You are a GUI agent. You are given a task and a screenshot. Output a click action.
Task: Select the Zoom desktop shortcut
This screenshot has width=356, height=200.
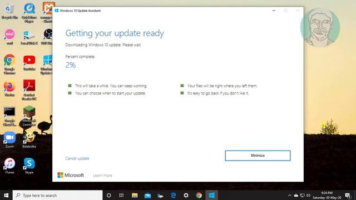pyautogui.click(x=9, y=139)
